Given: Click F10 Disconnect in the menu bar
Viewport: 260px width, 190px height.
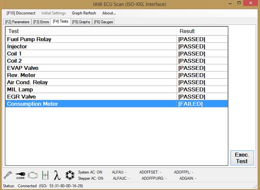Looking at the screenshot, I should (x=21, y=13).
